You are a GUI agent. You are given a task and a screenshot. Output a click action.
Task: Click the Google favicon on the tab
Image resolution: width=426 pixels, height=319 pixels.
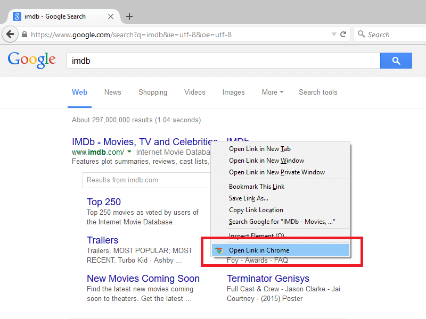17,16
